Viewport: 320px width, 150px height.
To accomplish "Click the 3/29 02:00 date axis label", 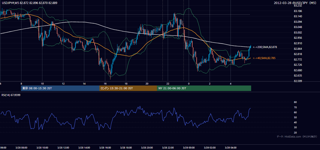I will click(210, 147).
